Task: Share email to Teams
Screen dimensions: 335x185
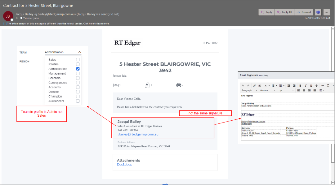Action: point(318,12)
